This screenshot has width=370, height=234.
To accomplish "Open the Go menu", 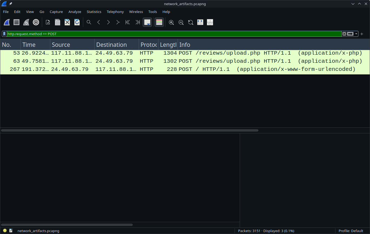I will click(42, 12).
